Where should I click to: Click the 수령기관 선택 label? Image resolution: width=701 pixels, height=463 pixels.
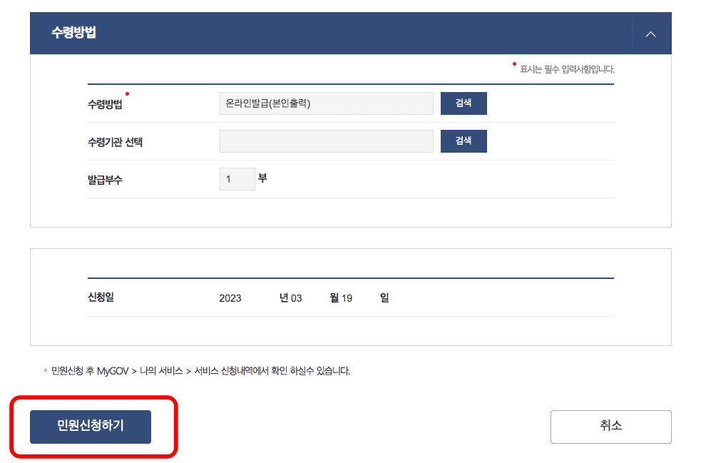click(x=115, y=142)
